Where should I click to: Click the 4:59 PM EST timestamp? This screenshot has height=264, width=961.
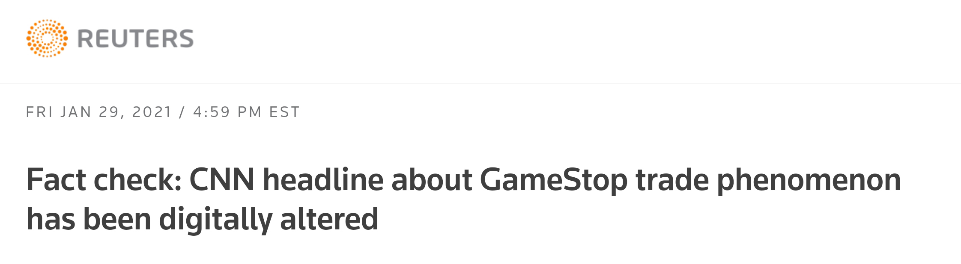pos(246,112)
